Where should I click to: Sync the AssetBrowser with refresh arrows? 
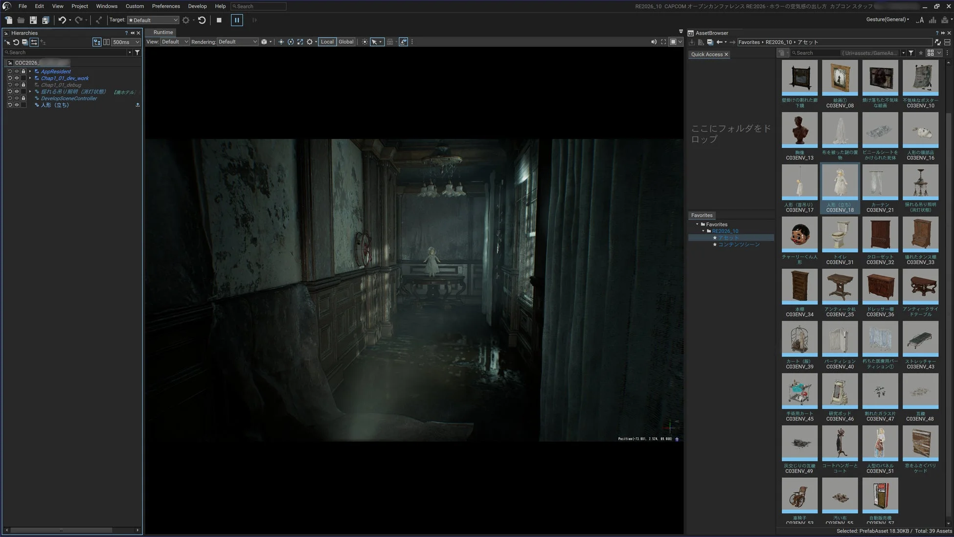(x=937, y=43)
